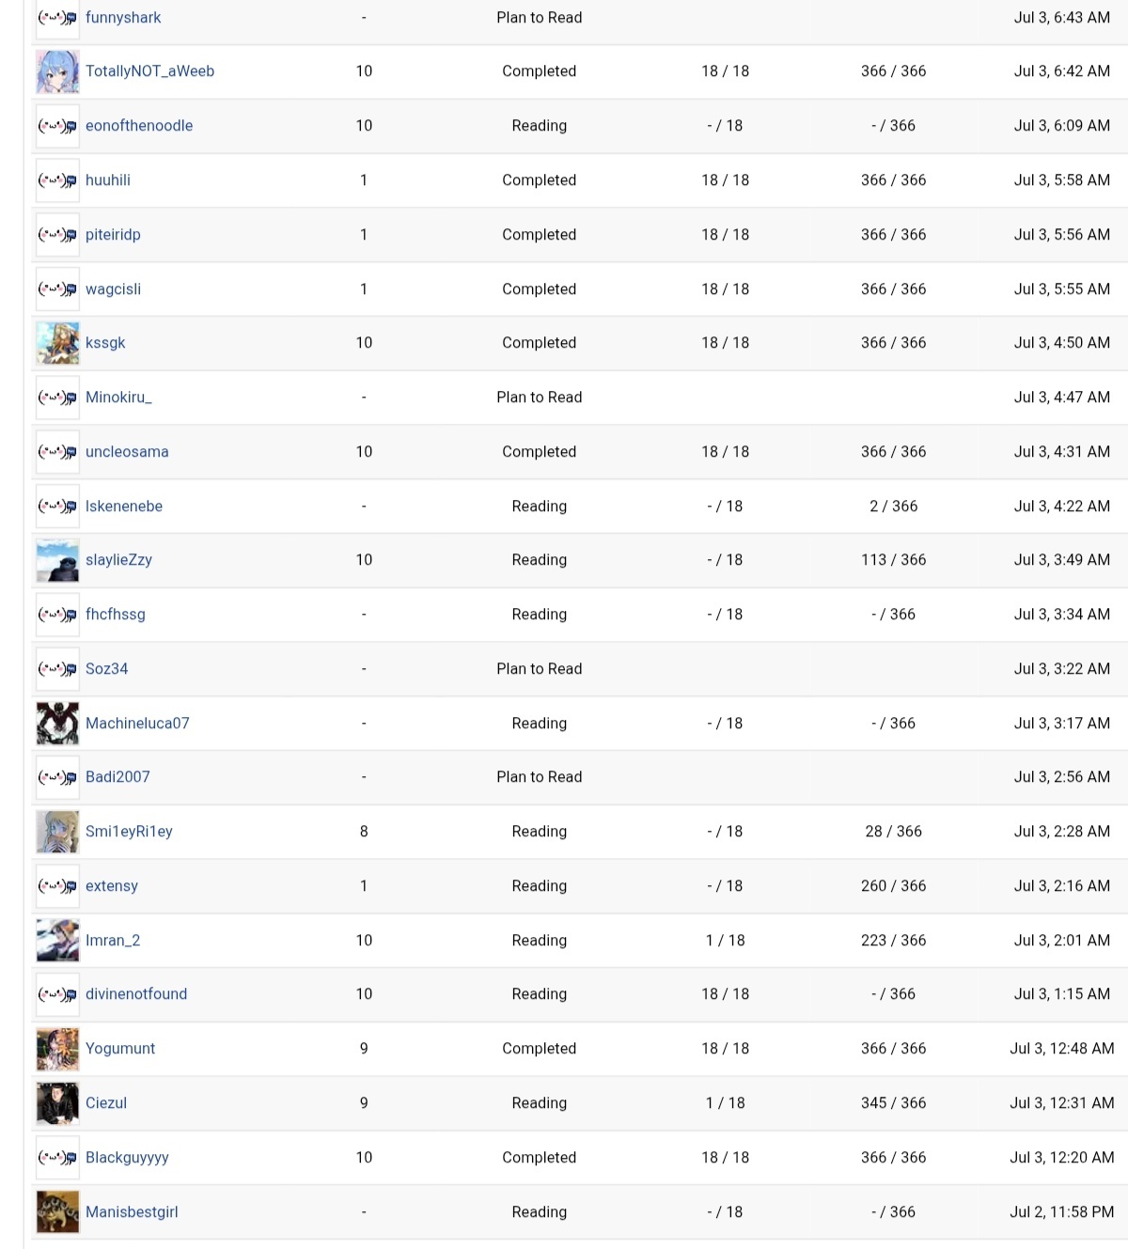Open kssgk's profile avatar

[57, 344]
